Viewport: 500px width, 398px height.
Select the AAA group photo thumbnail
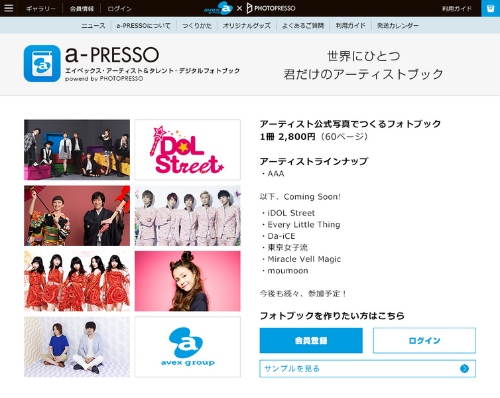[x=77, y=150]
